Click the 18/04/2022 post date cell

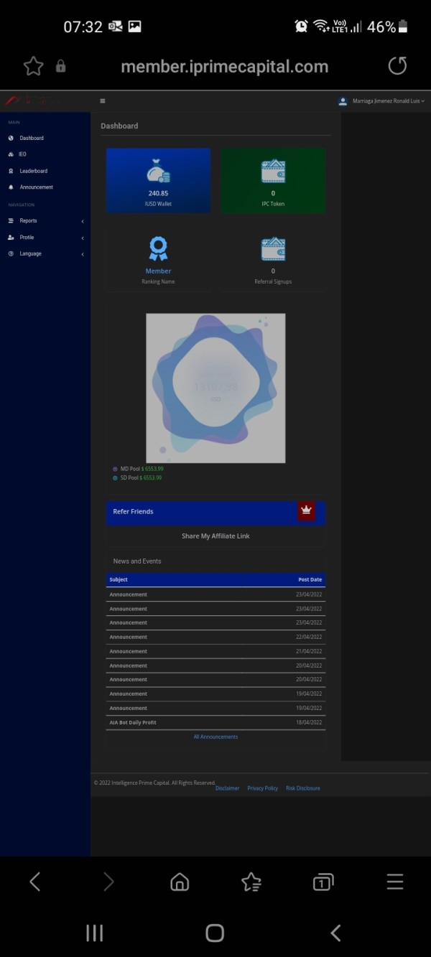(309, 722)
